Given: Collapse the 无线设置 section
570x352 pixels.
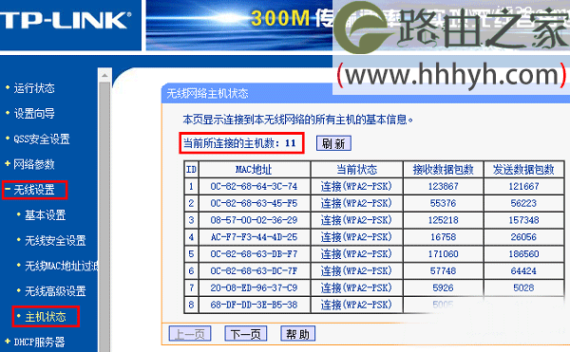Looking at the screenshot, I should coord(34,190).
